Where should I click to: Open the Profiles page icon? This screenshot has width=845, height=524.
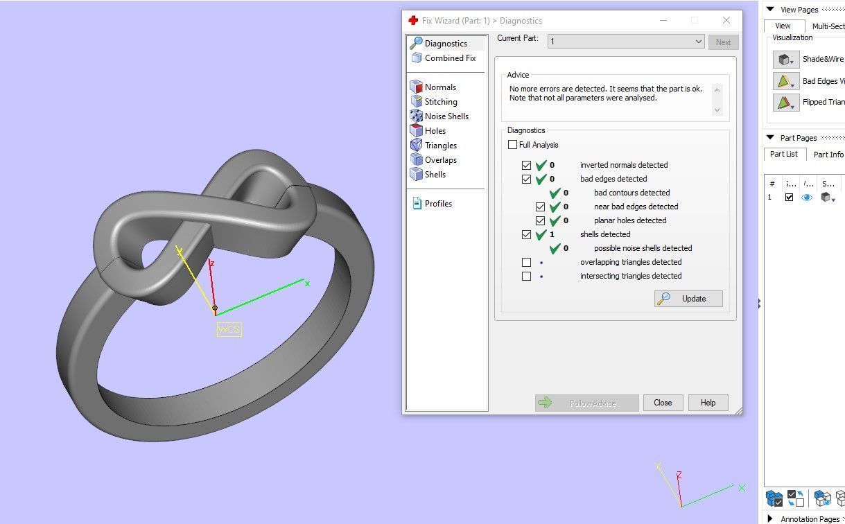[417, 204]
